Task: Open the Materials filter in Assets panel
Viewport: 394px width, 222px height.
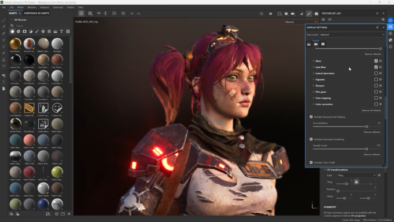Action: click(x=12, y=31)
